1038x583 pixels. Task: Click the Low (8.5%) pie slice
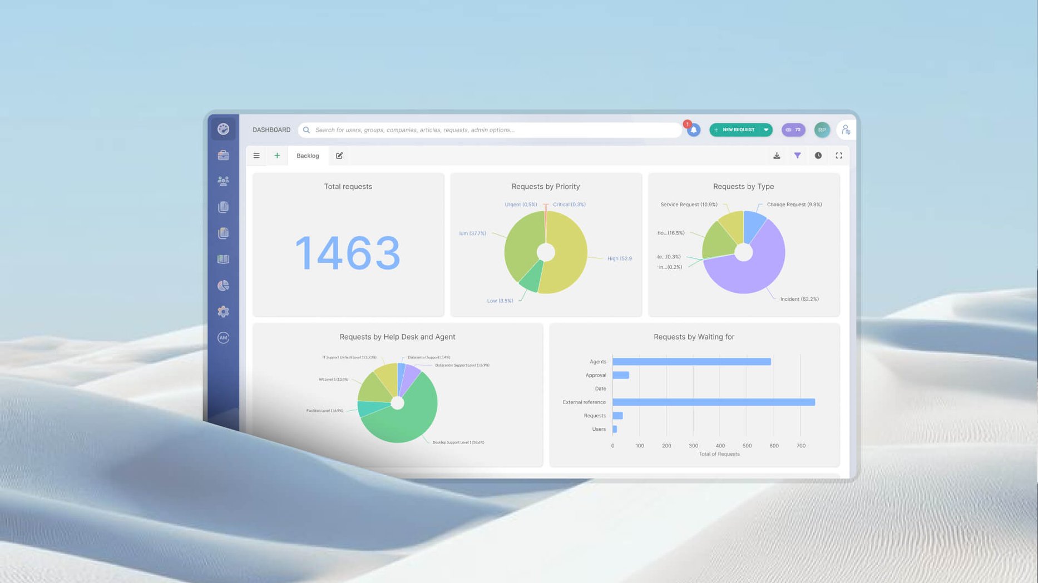[532, 277]
